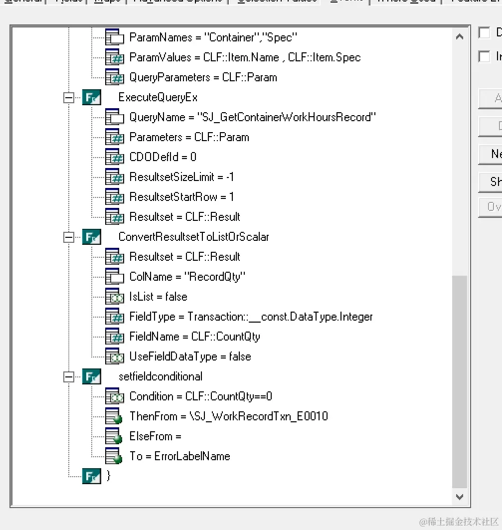502x530 pixels.
Task: Click the boolean icon beside IsList = false
Action: (114, 297)
